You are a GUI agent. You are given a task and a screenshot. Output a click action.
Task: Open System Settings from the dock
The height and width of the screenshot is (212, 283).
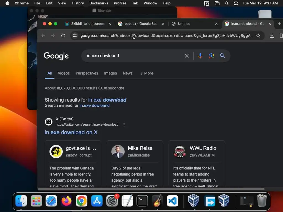(112, 201)
